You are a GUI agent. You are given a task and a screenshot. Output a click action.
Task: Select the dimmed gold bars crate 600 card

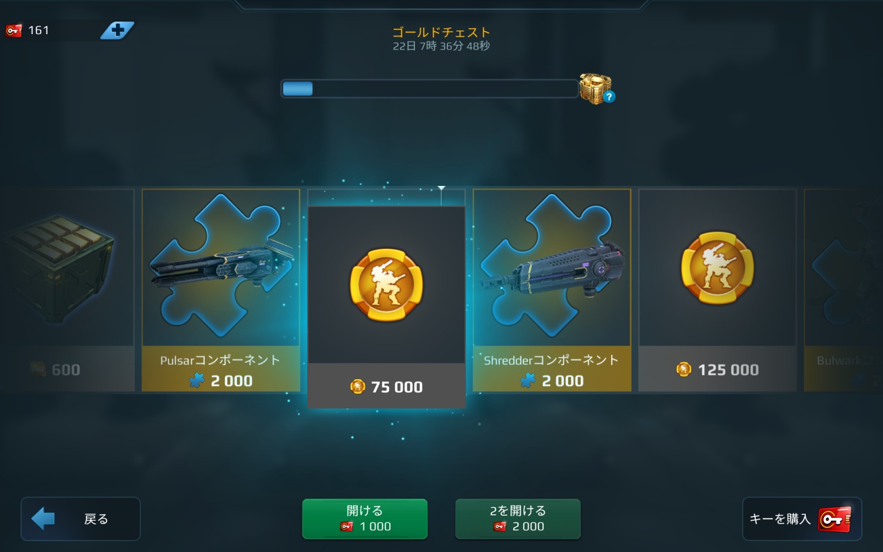pos(67,290)
